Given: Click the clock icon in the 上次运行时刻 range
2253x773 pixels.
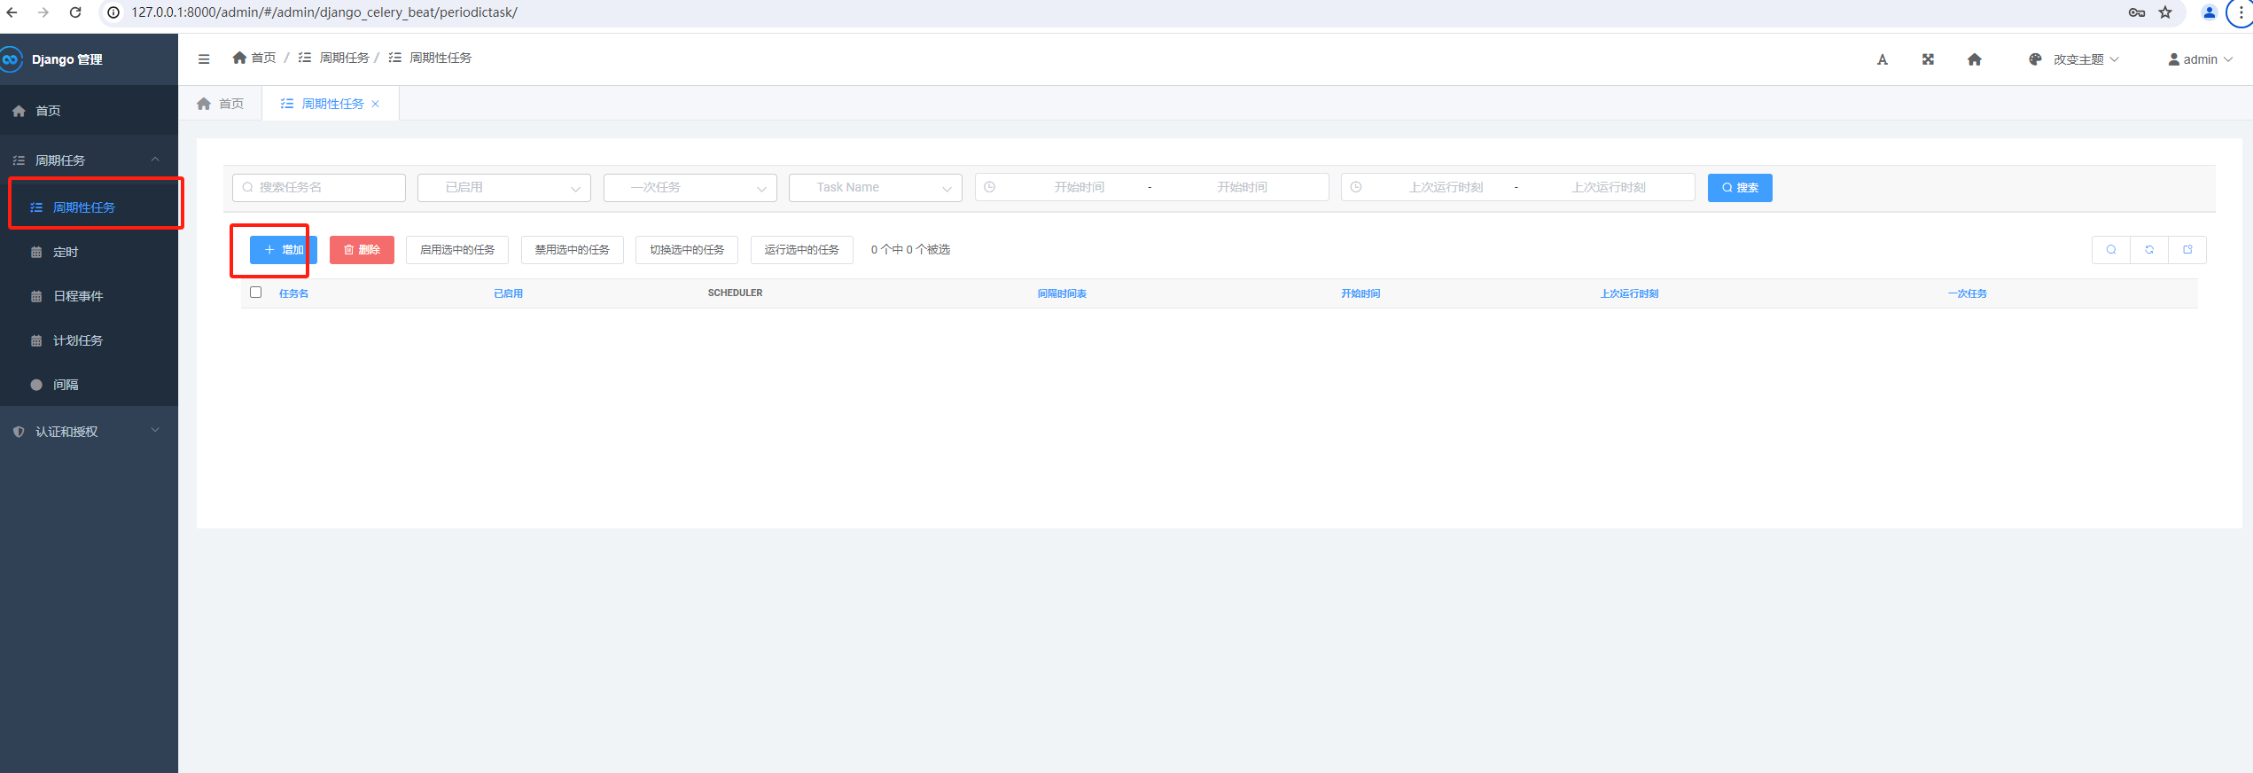Looking at the screenshot, I should (1356, 187).
